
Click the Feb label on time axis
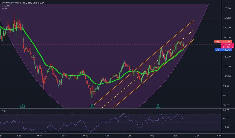click(x=19, y=135)
